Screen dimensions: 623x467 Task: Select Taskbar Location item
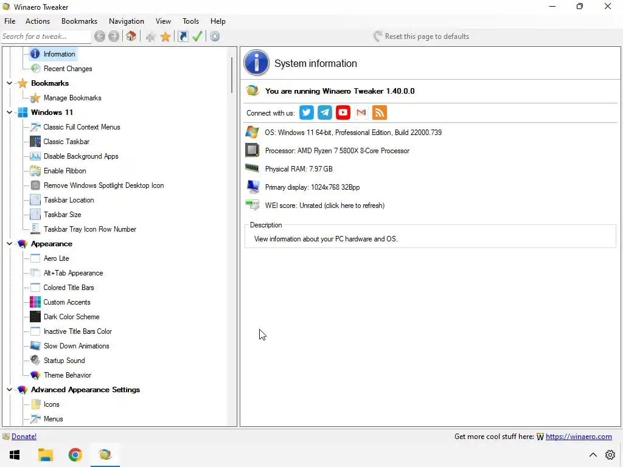tap(69, 200)
